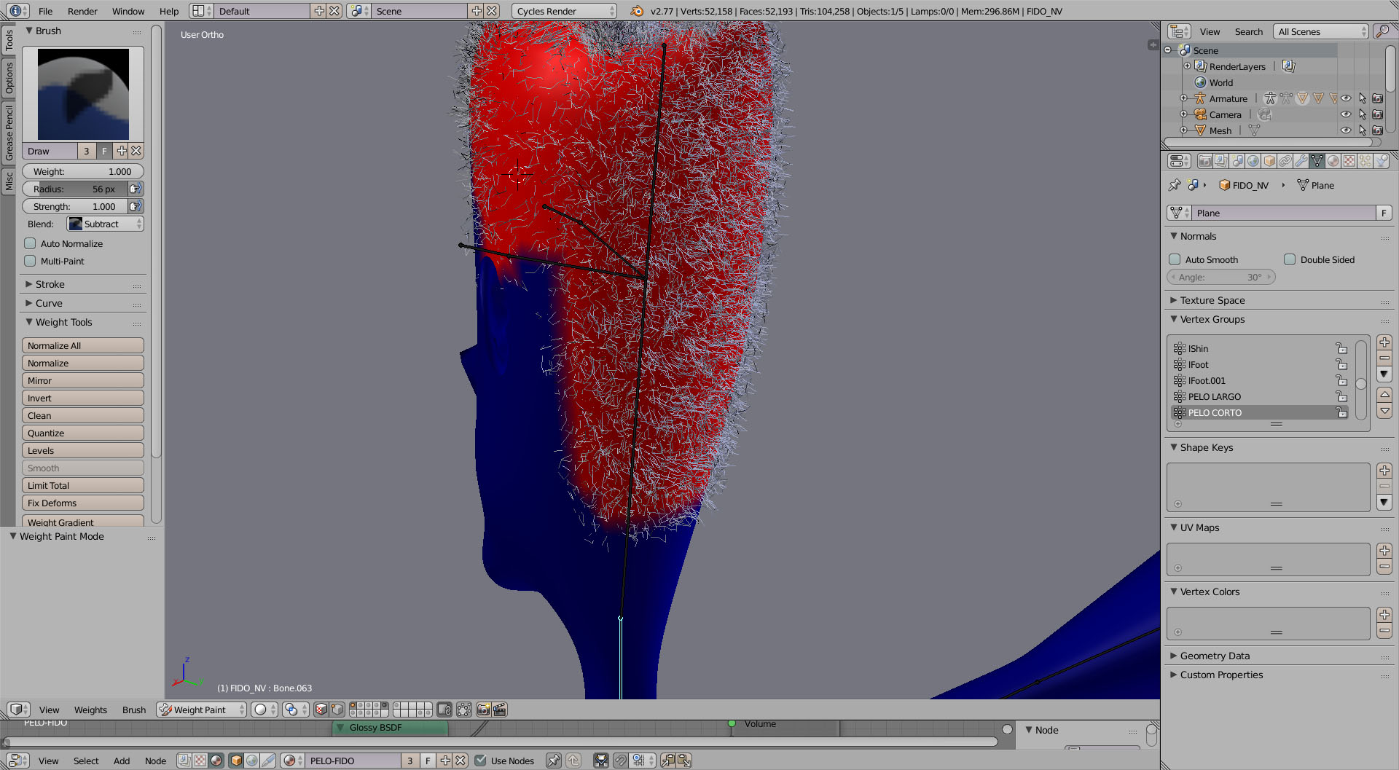Open the Particles properties tab icon

pyautogui.click(x=1365, y=161)
